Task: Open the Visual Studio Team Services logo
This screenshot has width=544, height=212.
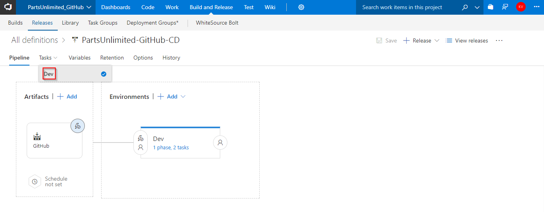Action: pos(8,7)
